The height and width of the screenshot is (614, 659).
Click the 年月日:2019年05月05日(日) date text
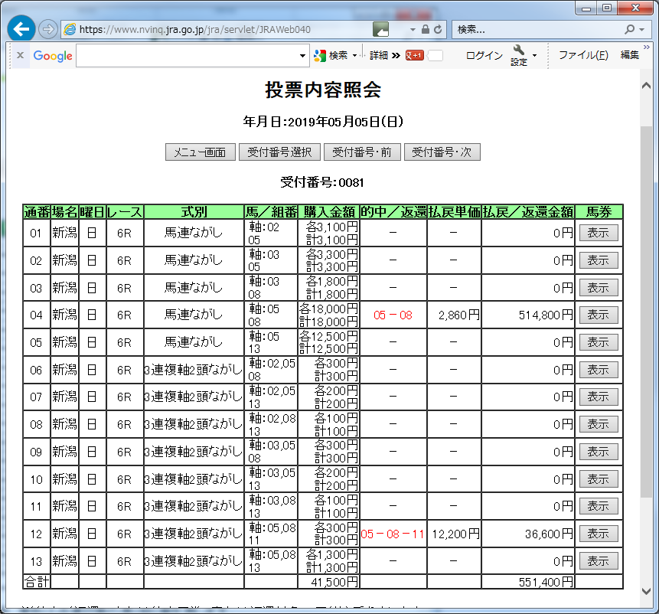323,122
